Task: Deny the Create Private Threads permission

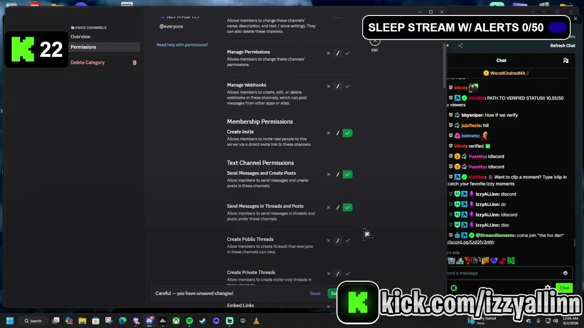Action: 328,274
